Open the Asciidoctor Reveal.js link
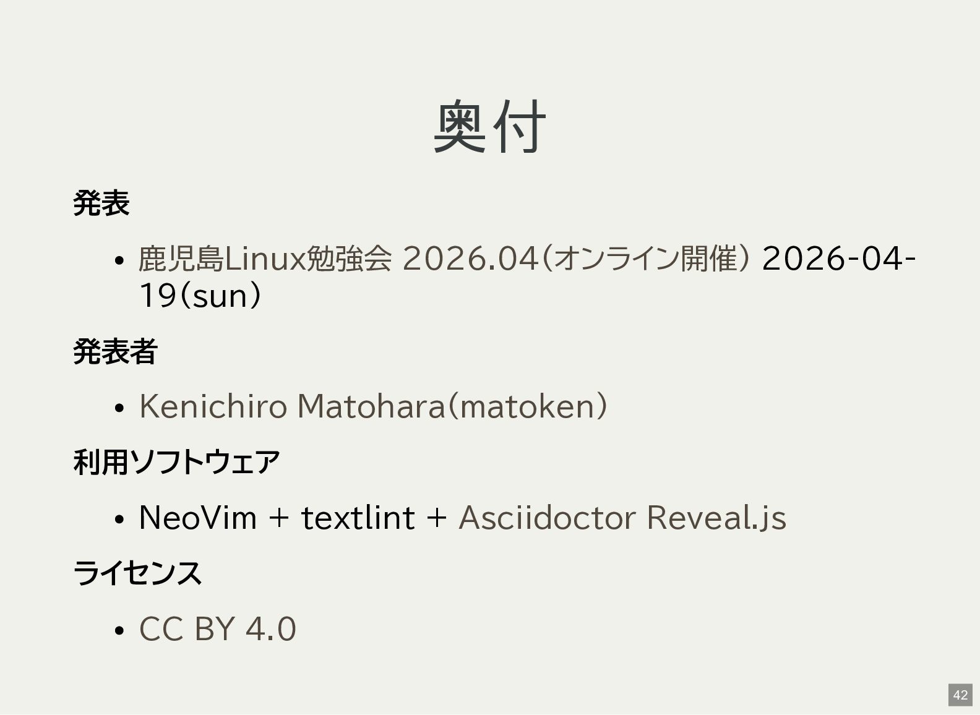 pos(622,518)
